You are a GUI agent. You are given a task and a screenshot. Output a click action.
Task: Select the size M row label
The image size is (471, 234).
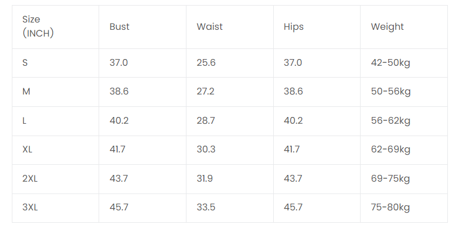coord(26,91)
